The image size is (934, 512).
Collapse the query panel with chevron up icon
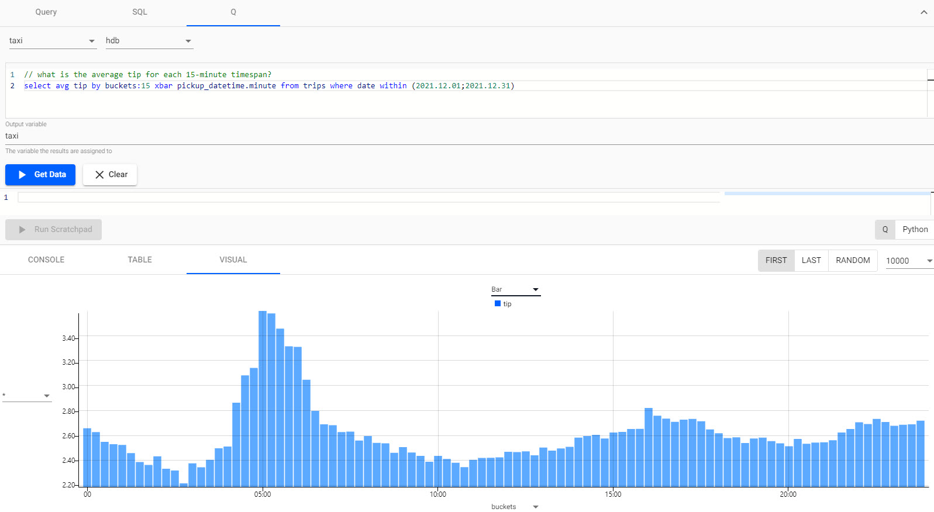point(923,12)
